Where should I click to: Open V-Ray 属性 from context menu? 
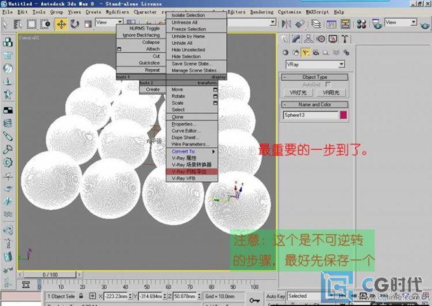pyautogui.click(x=192, y=158)
